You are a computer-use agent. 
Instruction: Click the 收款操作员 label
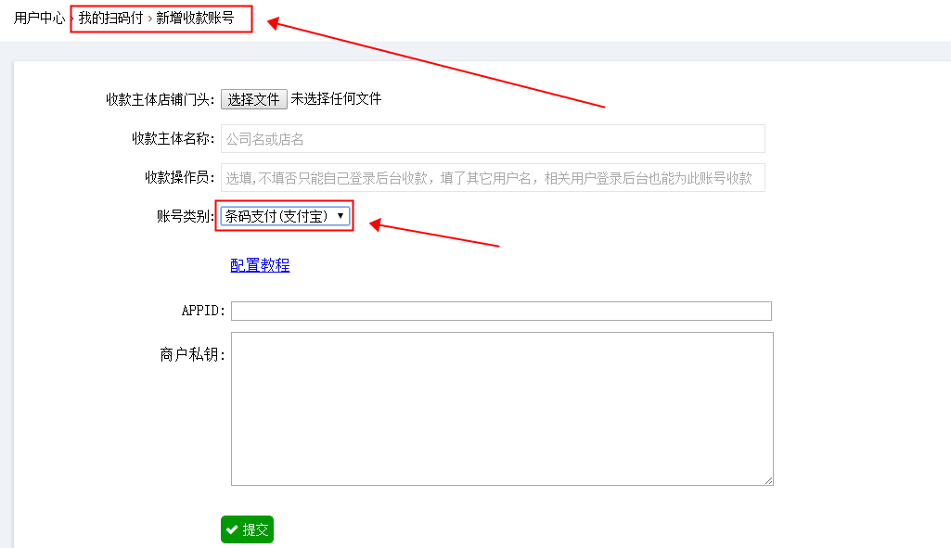tap(179, 178)
